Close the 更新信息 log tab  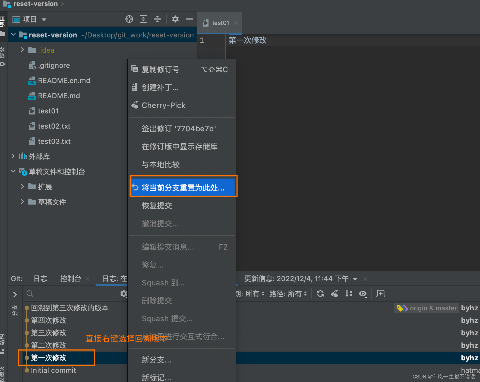point(365,279)
